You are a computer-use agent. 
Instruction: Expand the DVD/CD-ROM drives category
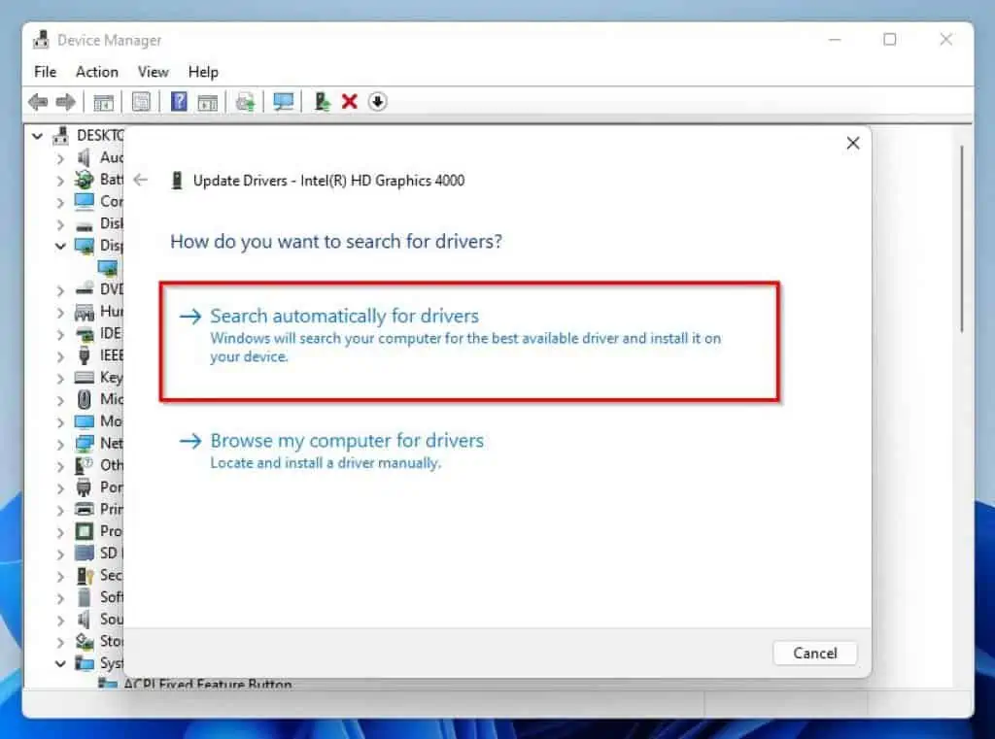pyautogui.click(x=61, y=288)
